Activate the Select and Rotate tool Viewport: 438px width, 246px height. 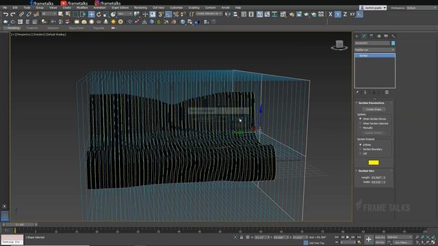point(99,14)
